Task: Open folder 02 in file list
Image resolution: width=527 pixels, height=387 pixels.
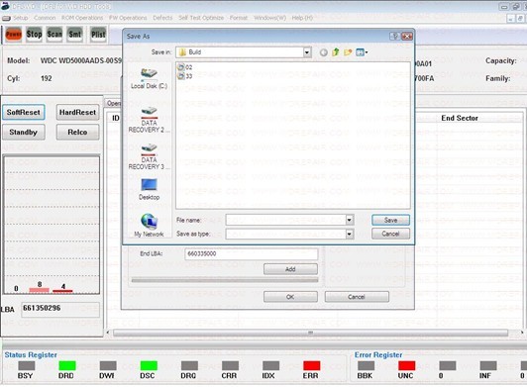Action: tap(185, 67)
